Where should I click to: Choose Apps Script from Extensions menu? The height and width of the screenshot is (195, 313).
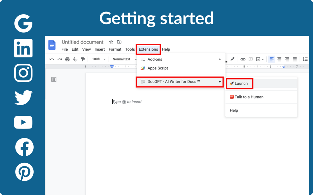point(181,68)
